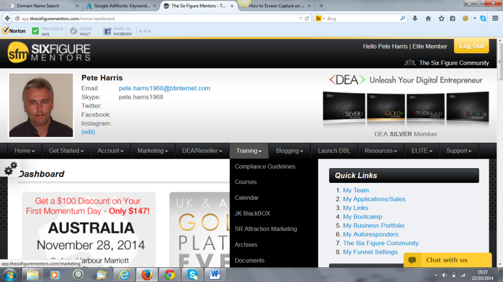Select Documents in Training menu
Screen dimensions: 503x282
pyautogui.click(x=250, y=260)
